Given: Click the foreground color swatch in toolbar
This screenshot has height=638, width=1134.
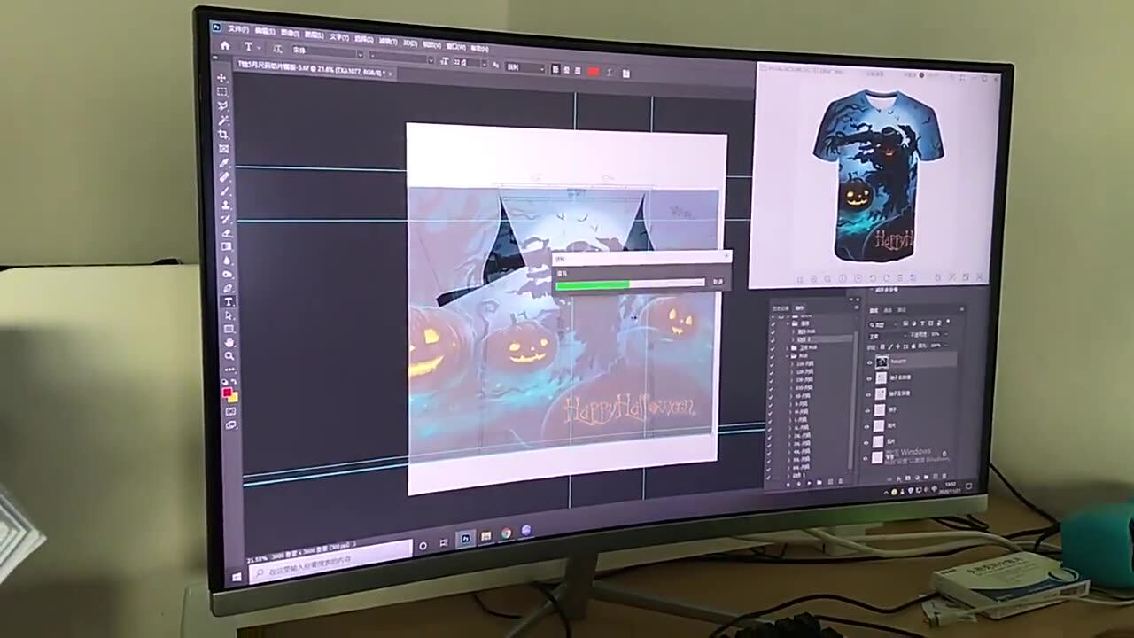Looking at the screenshot, I should pyautogui.click(x=228, y=392).
